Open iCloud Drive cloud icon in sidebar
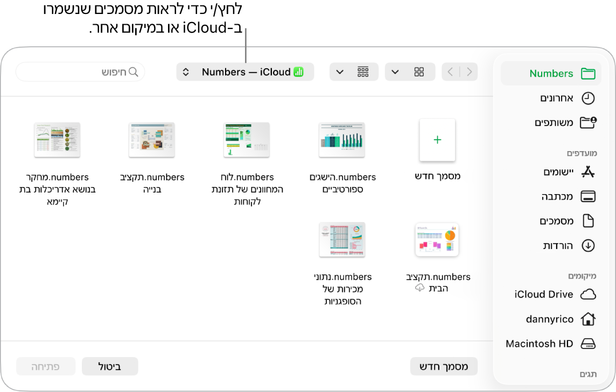 [x=588, y=294]
